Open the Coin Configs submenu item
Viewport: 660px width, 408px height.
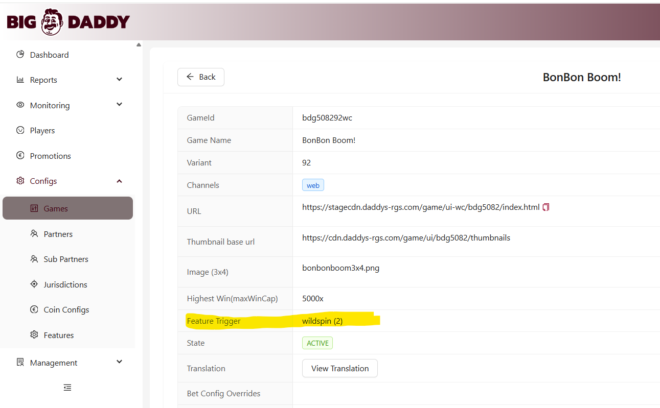tap(67, 309)
